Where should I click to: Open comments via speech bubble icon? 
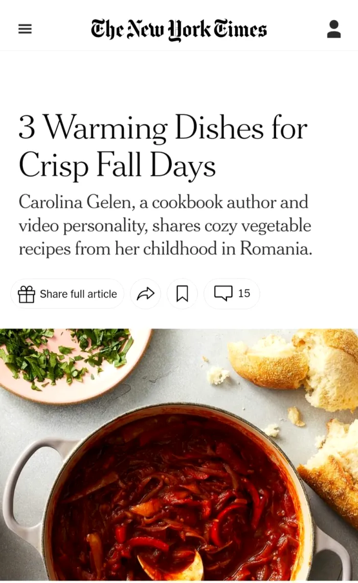click(x=223, y=293)
